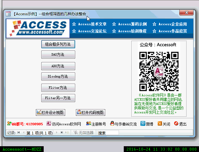Click the 微博 icon
The image size is (199, 152).
(x=143, y=123)
